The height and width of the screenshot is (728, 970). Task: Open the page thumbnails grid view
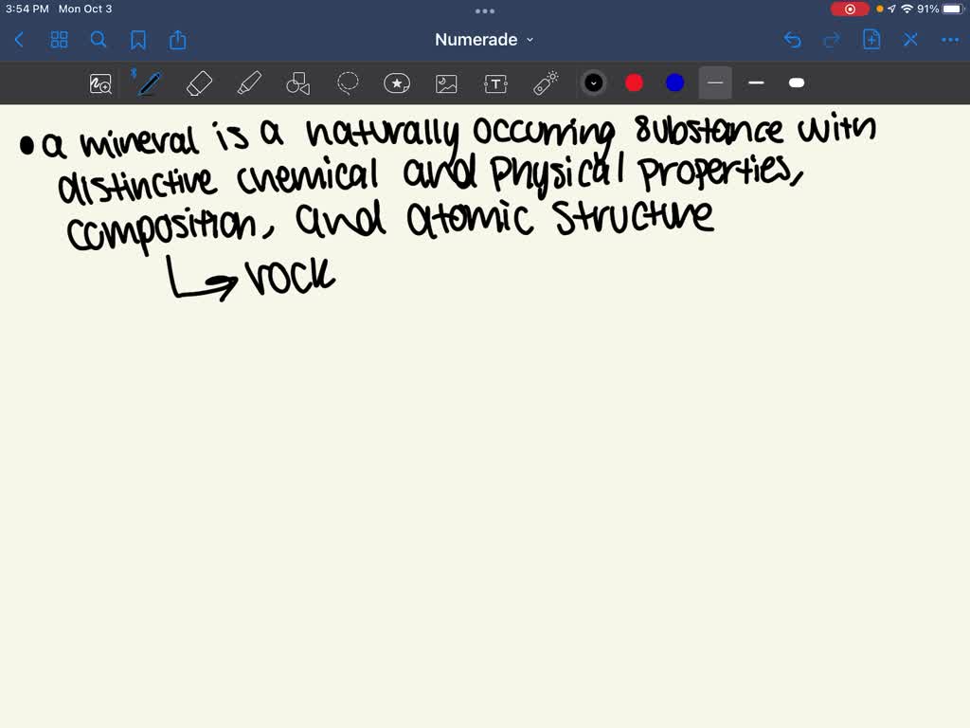click(x=59, y=40)
